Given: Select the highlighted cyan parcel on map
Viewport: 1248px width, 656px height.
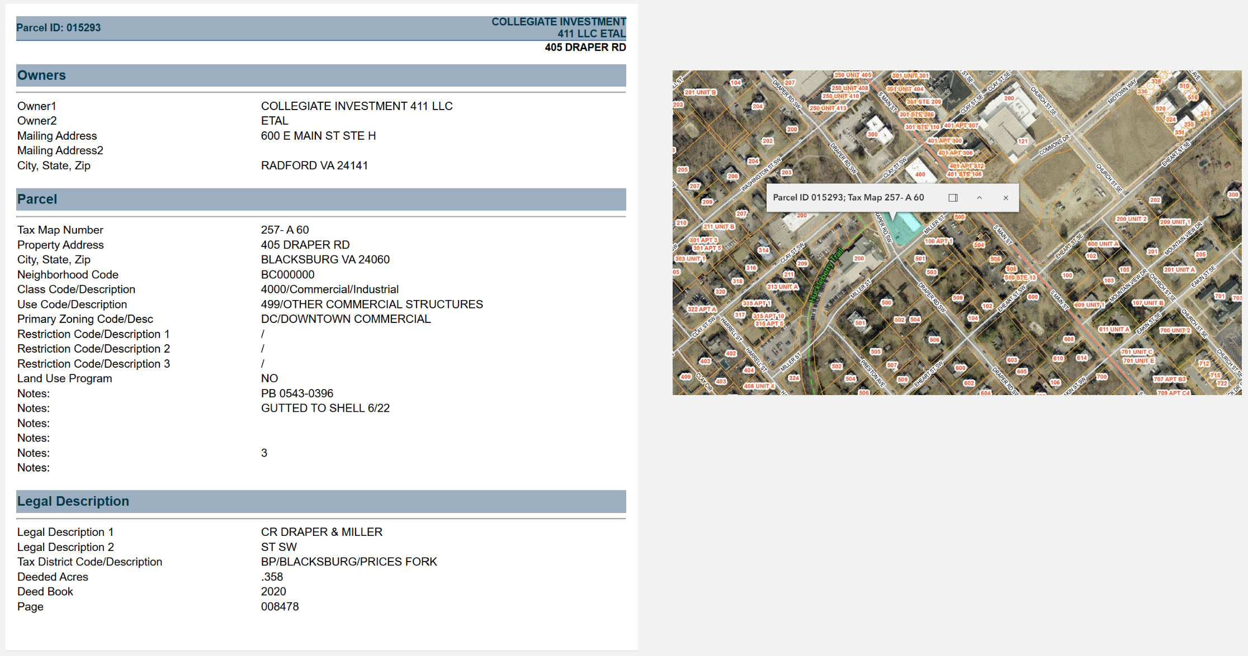Looking at the screenshot, I should point(907,229).
